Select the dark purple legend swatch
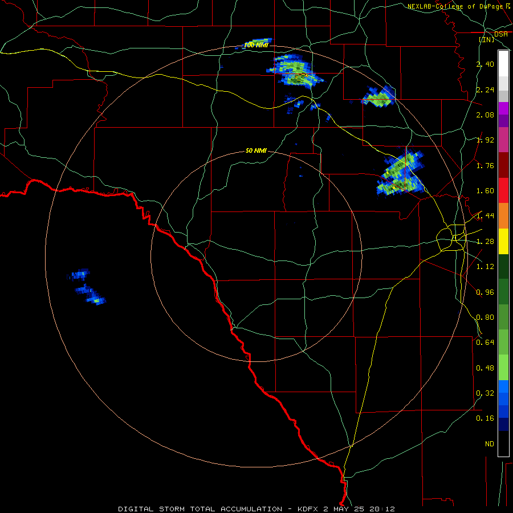This screenshot has height=513, width=513. (503, 121)
